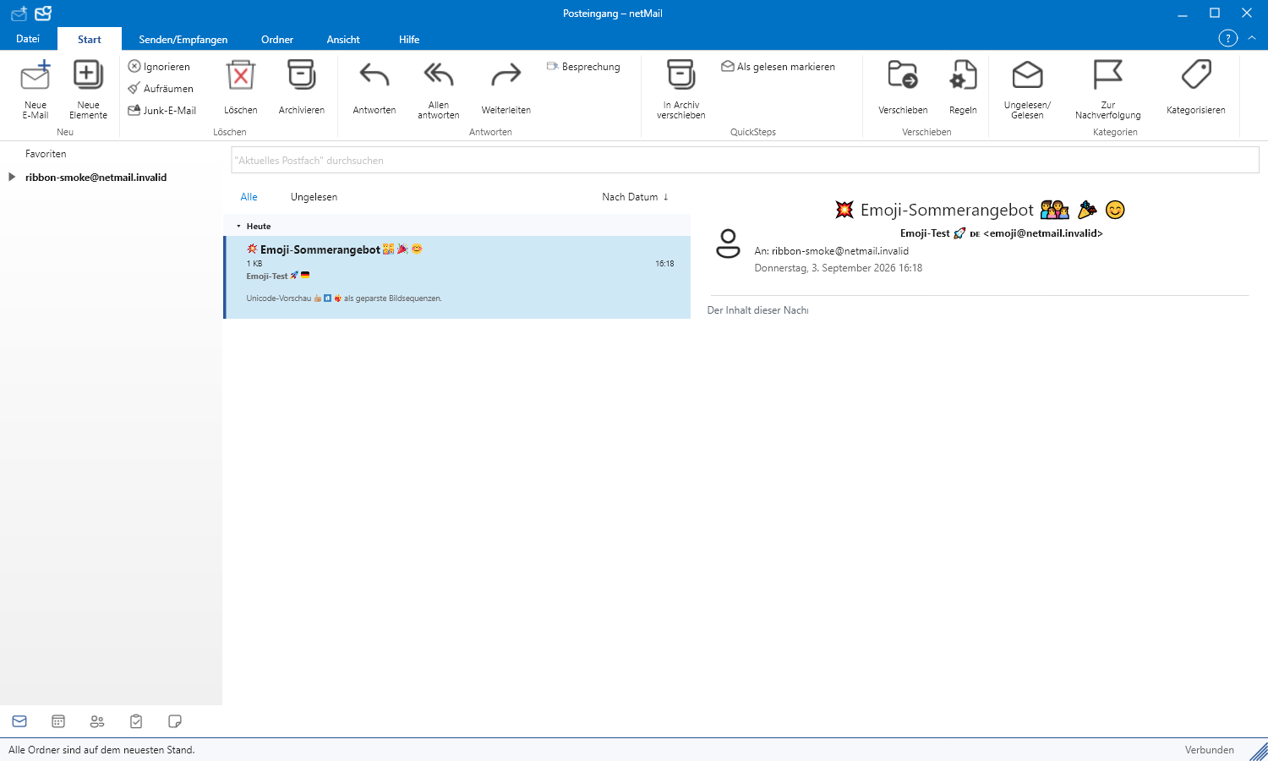The image size is (1268, 761).
Task: Click the window resize grip corner
Action: click(1259, 752)
